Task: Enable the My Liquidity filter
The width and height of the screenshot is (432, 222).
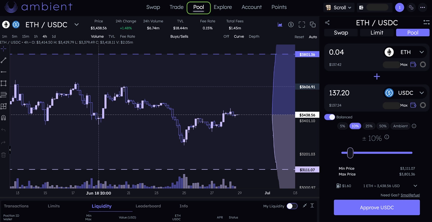Action: point(292,206)
